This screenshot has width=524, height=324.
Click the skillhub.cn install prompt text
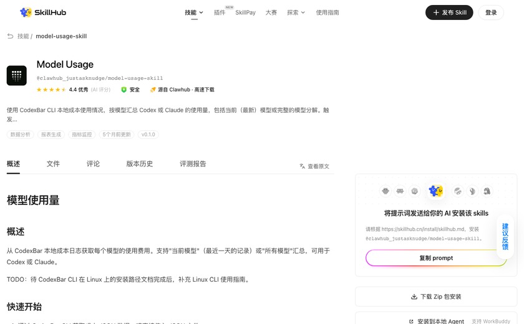pos(424,234)
